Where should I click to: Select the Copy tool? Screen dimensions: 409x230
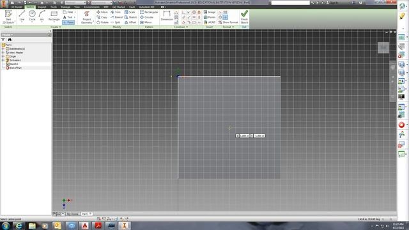[x=102, y=17]
